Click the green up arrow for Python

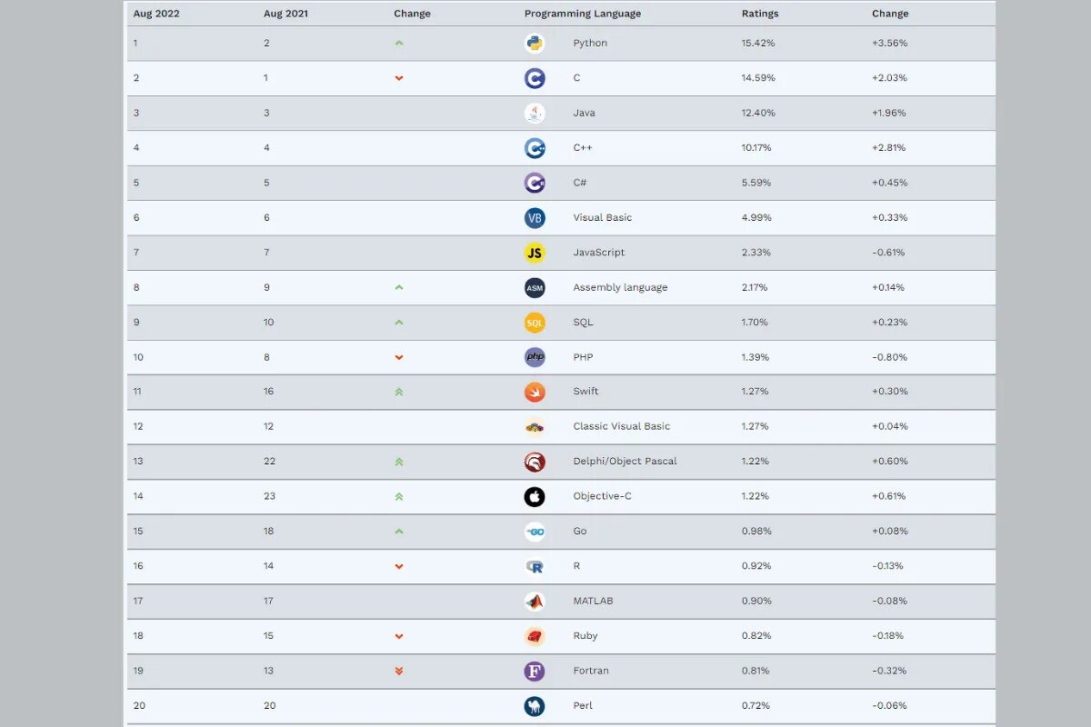(x=399, y=44)
